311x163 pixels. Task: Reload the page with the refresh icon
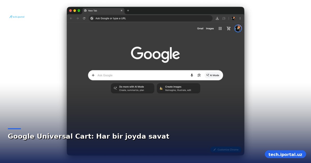pyautogui.click(x=84, y=18)
